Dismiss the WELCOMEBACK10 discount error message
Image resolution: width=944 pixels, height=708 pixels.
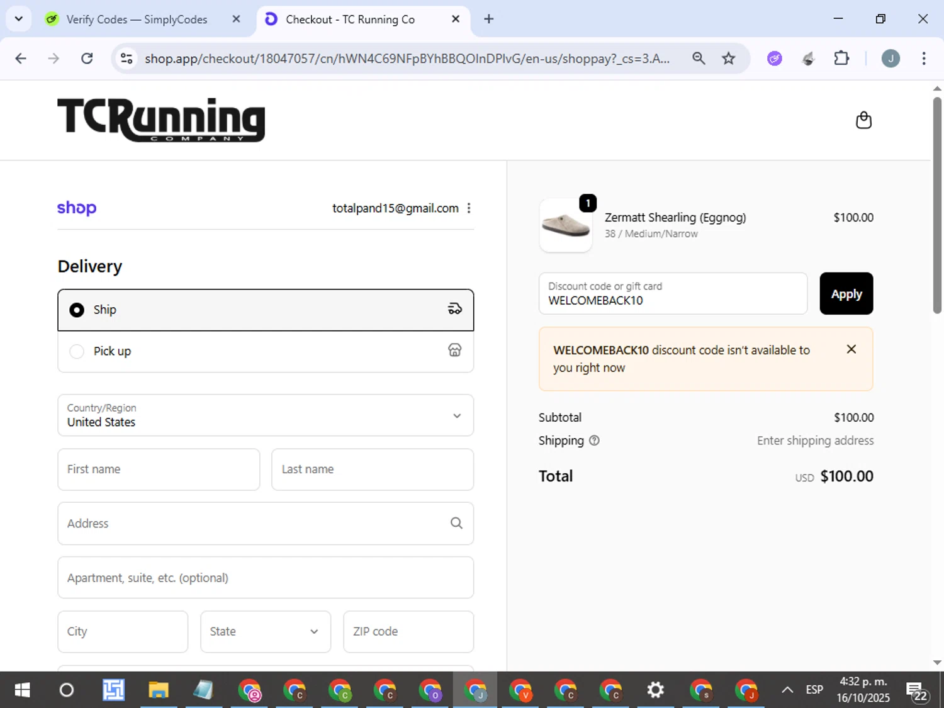(x=851, y=349)
